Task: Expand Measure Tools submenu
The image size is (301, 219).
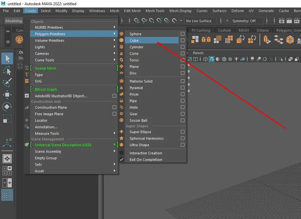Action: coord(74,133)
